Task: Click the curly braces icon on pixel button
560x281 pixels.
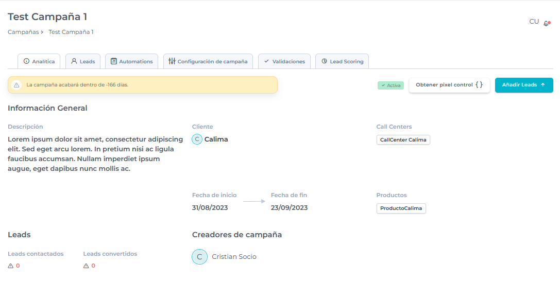Action: (479, 85)
